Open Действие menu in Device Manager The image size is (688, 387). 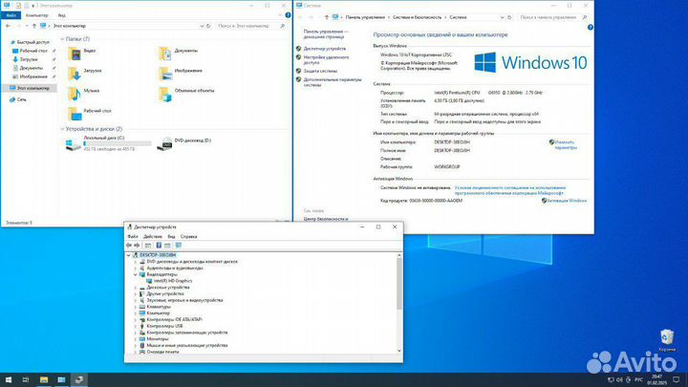[153, 237]
